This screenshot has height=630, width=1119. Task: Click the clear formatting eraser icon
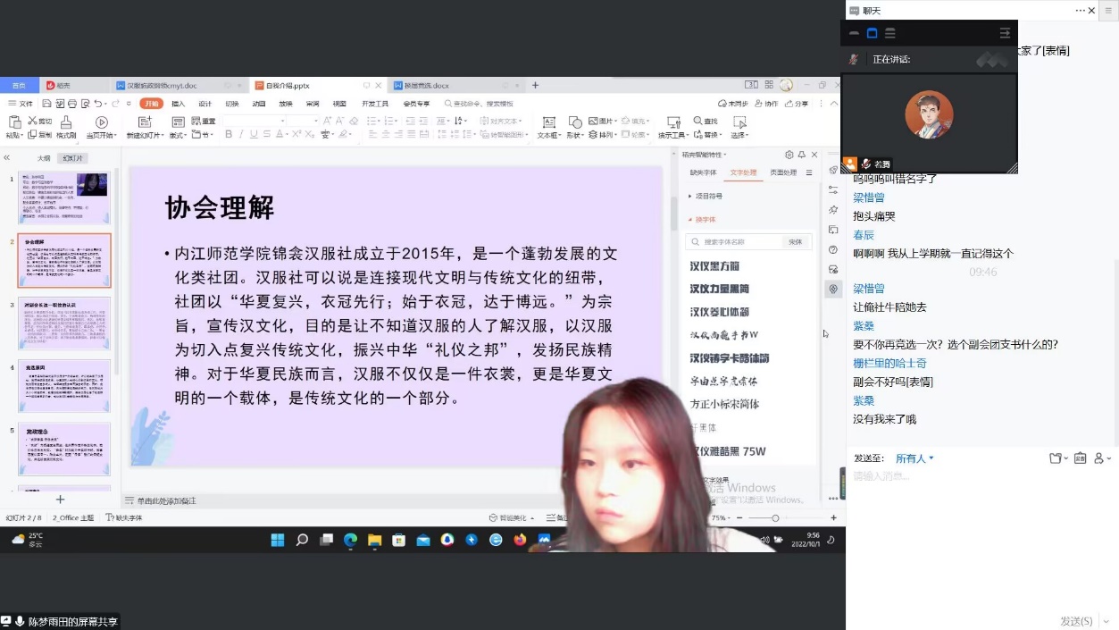point(354,121)
